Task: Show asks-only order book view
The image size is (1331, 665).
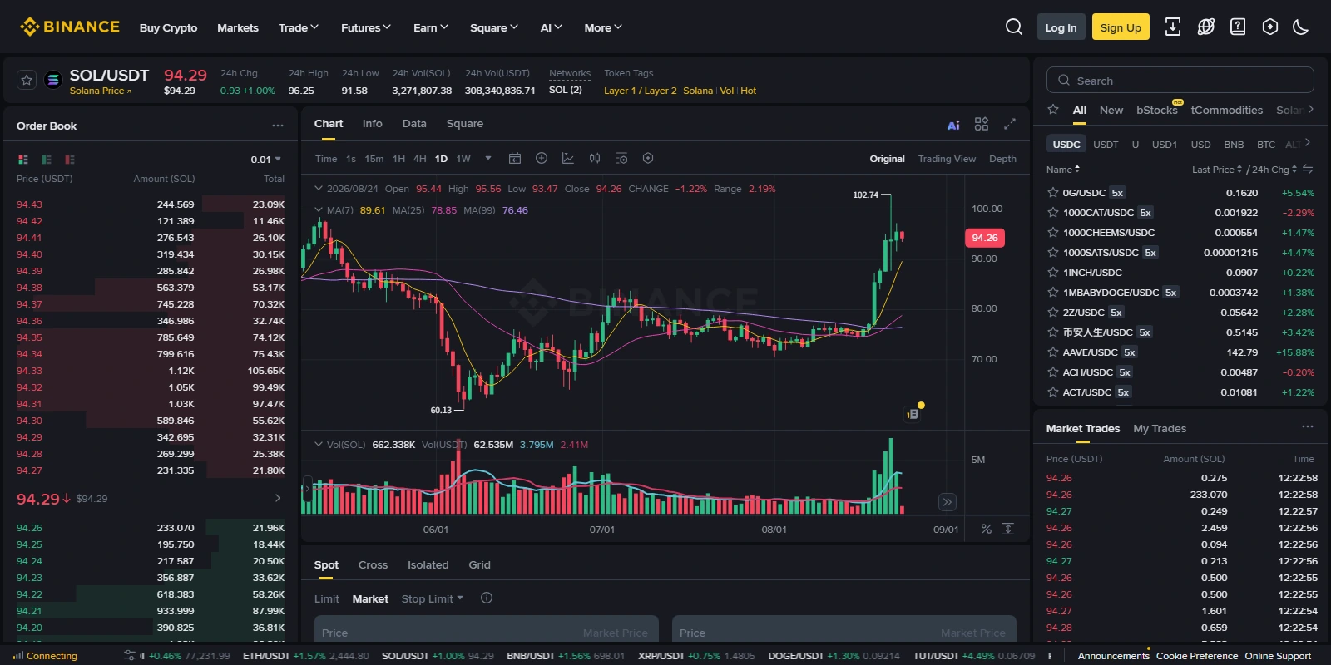Action: pos(70,159)
